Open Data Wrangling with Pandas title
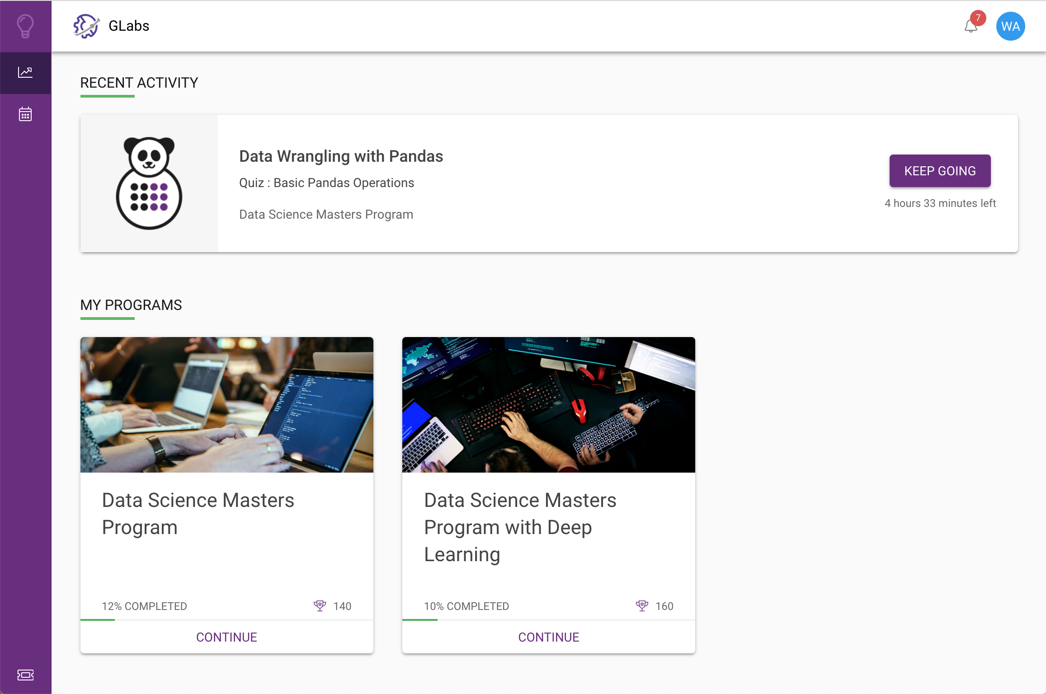The image size is (1046, 694). (341, 156)
